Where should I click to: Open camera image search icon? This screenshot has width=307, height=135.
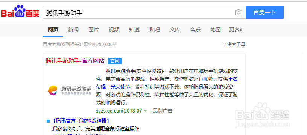[238, 12]
